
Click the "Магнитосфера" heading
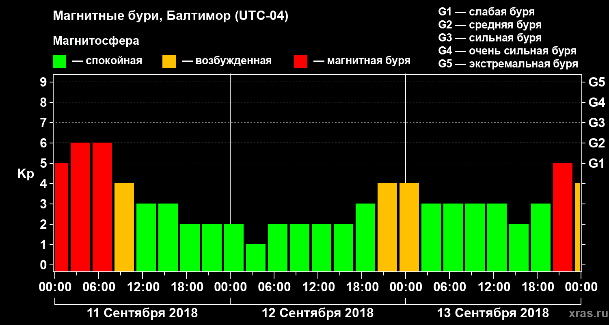(96, 41)
